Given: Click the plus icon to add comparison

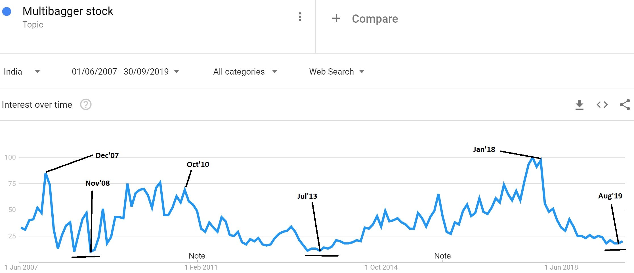Looking at the screenshot, I should [336, 18].
